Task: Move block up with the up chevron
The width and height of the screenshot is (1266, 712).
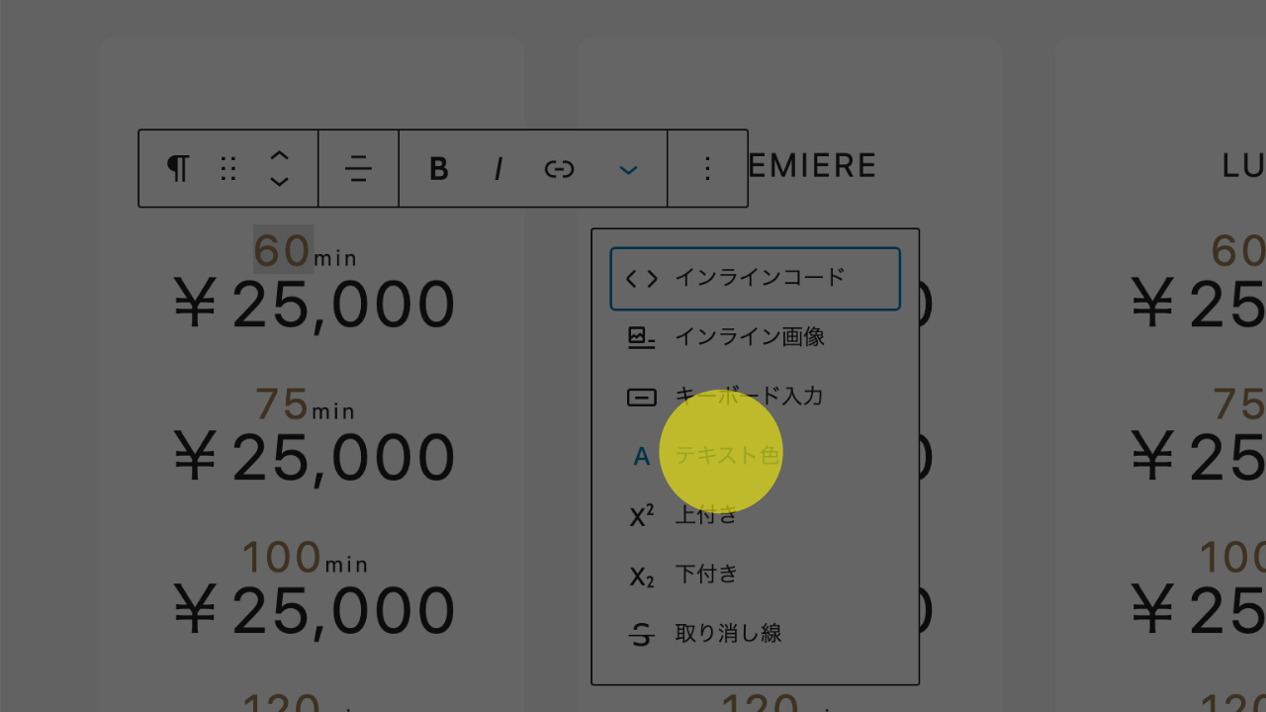Action: pos(280,156)
